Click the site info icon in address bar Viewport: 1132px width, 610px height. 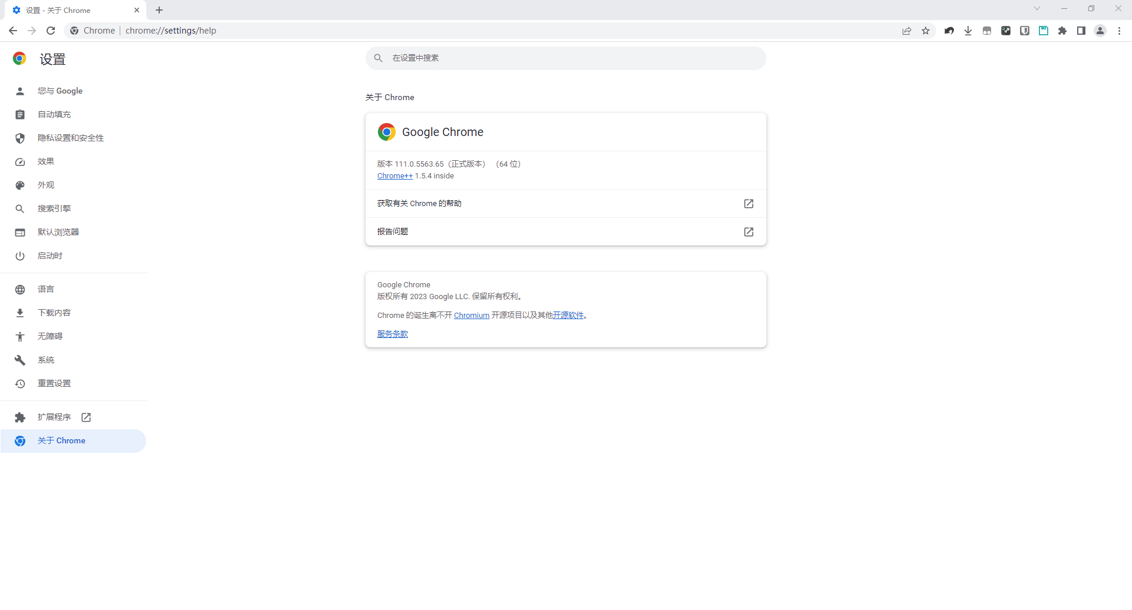coord(74,31)
